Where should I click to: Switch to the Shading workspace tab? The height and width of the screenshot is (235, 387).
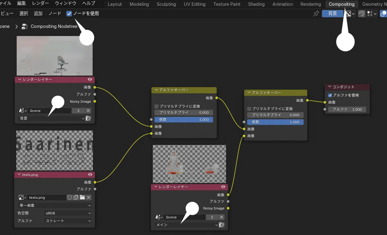(x=256, y=4)
